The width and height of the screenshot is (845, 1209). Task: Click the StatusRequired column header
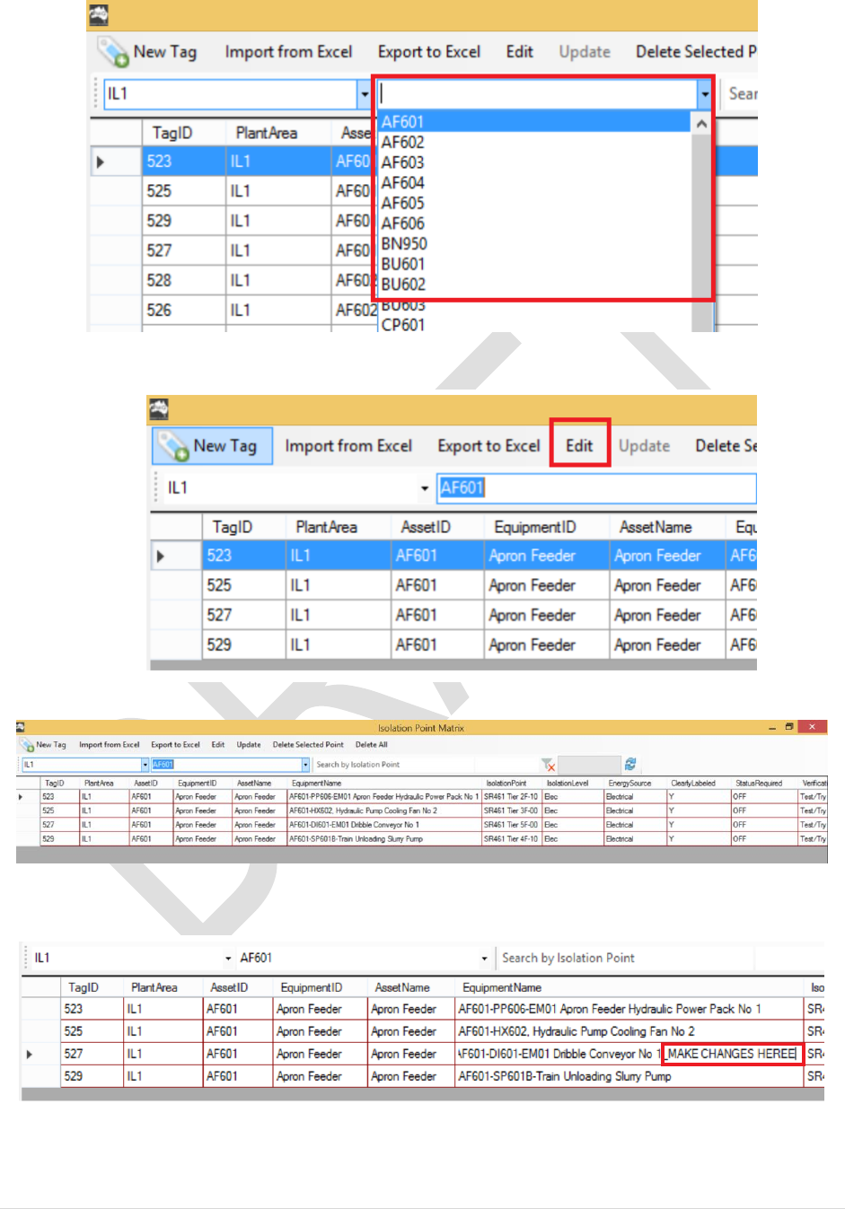tap(759, 784)
